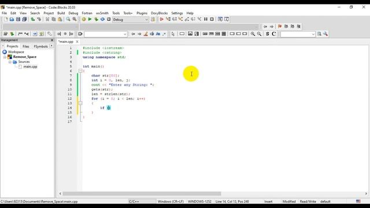
Task: Open Find with the magnifier icon
Action: pyautogui.click(x=68, y=19)
